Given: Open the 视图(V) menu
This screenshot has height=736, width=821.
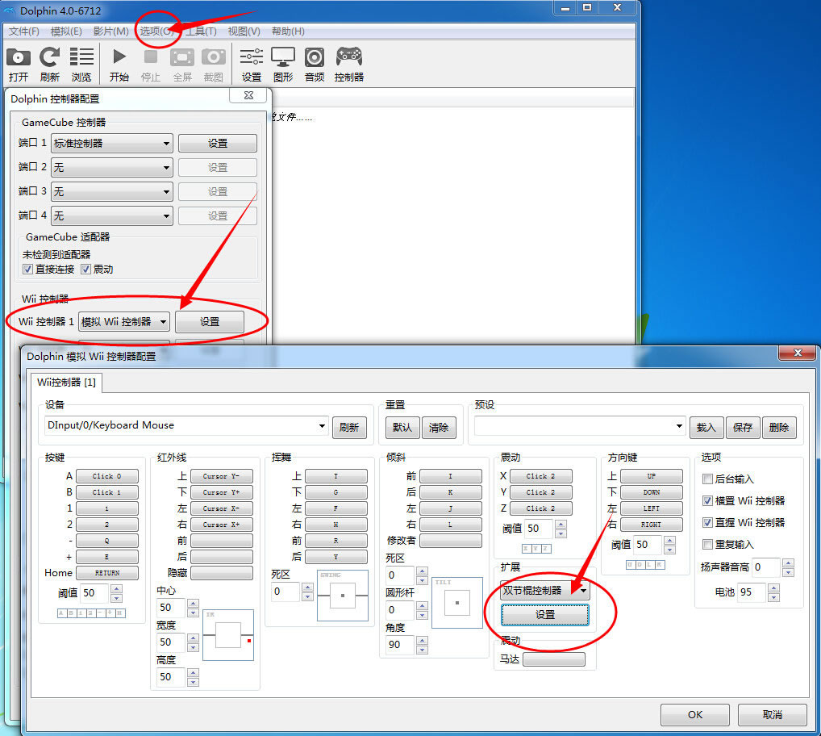Looking at the screenshot, I should click(244, 31).
